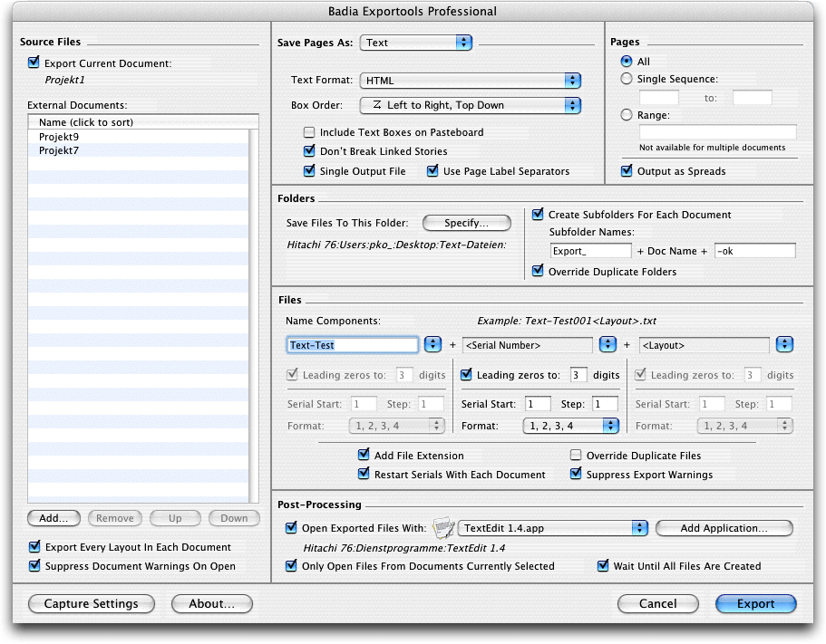
Task: Click the active Step field
Action: click(605, 404)
